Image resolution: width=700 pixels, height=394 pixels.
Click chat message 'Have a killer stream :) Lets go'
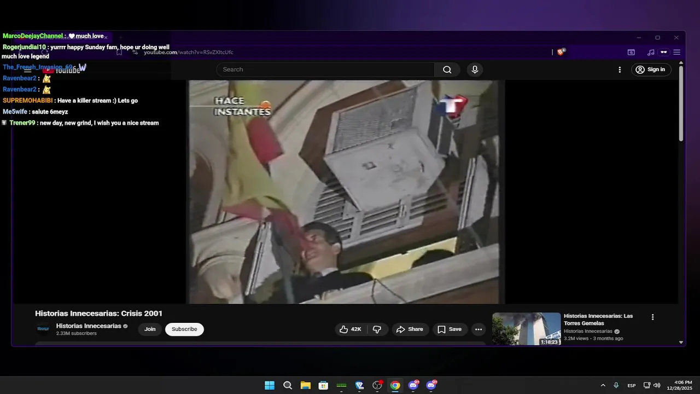coord(97,101)
